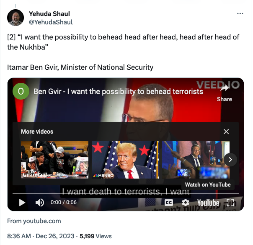Viewport: 253px width, 245px height.
Task: Close the More videos panel
Action: tap(226, 132)
